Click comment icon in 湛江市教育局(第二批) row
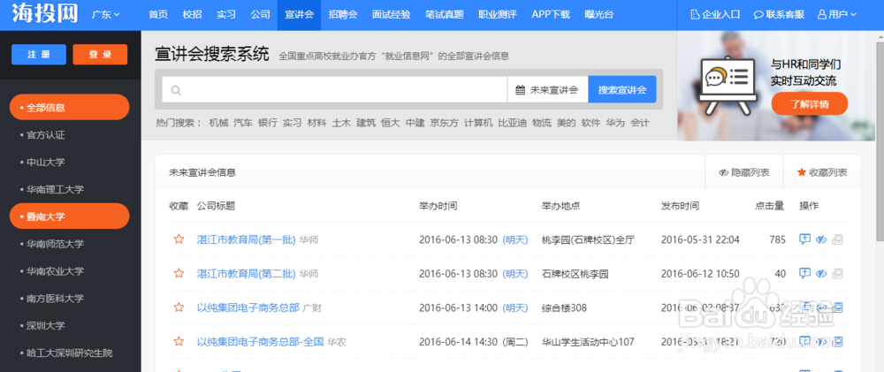Viewport: 884px width, 372px height. coord(804,273)
